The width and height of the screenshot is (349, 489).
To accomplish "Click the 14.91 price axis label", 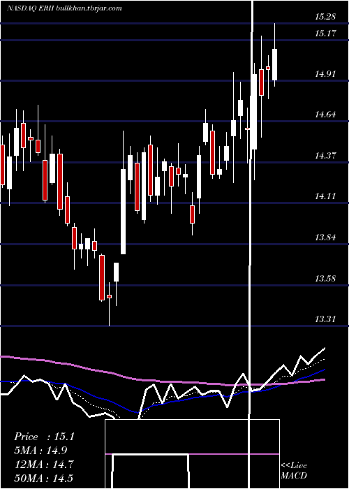I will click(325, 74).
